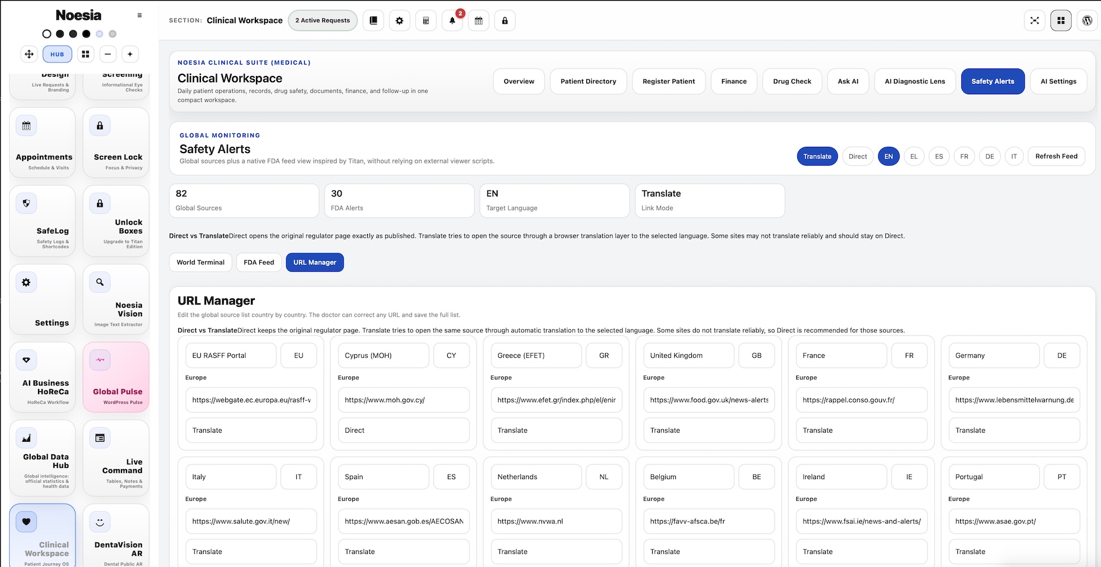Open the notifications bell with badge

(452, 20)
